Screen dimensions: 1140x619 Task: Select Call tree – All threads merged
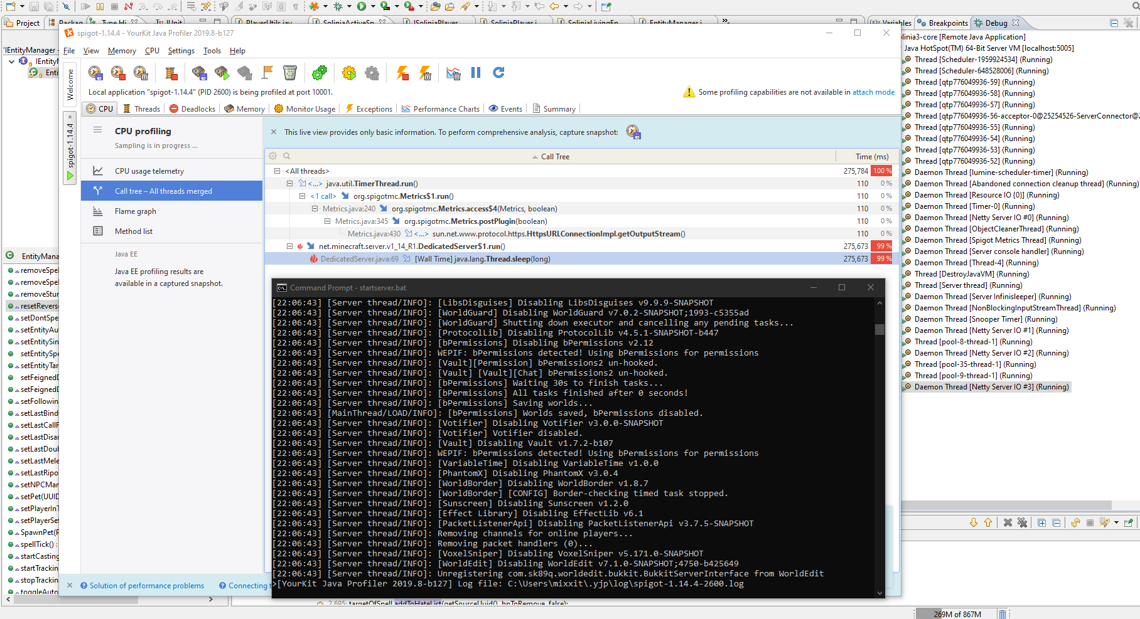tap(171, 191)
